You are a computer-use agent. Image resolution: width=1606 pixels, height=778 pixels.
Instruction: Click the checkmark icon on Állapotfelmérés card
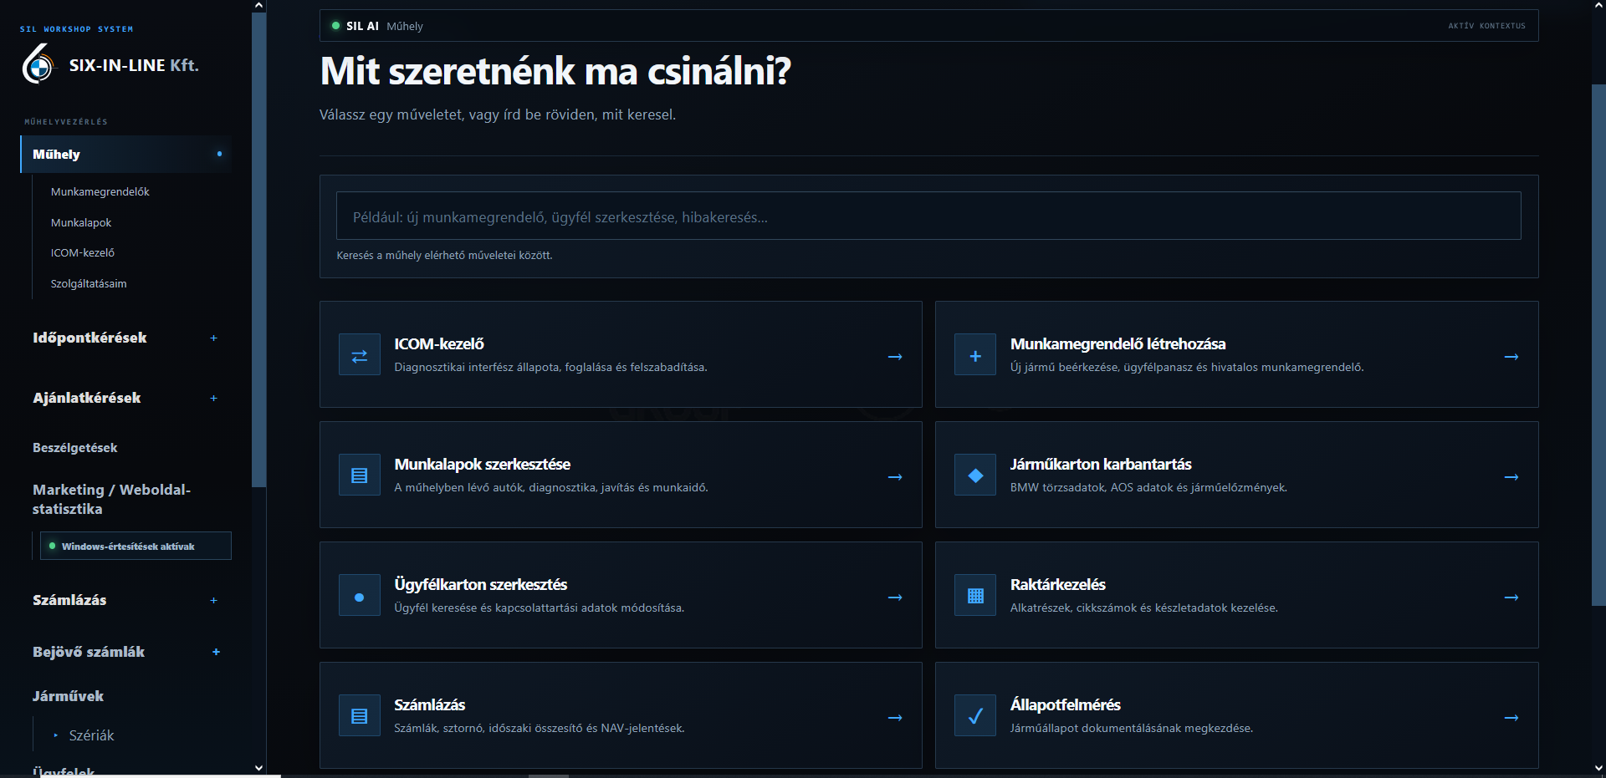click(x=975, y=716)
